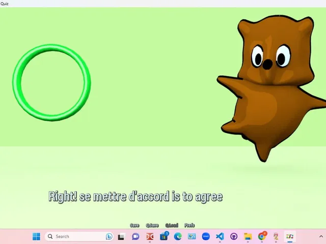326x244 pixels.
Task: Click the Q.Save quick menu button
Action: (152, 225)
